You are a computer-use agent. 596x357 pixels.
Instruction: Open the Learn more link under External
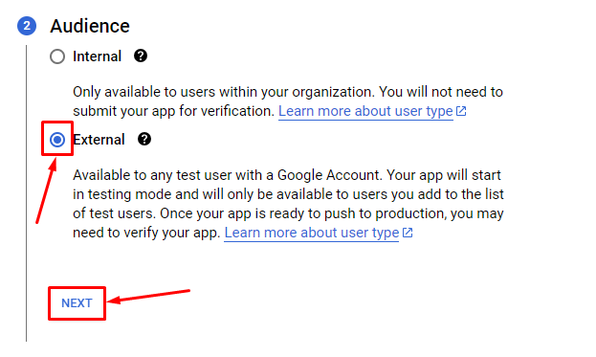coord(311,233)
